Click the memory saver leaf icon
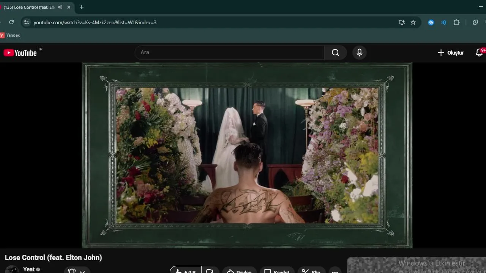486x273 pixels. click(x=475, y=22)
